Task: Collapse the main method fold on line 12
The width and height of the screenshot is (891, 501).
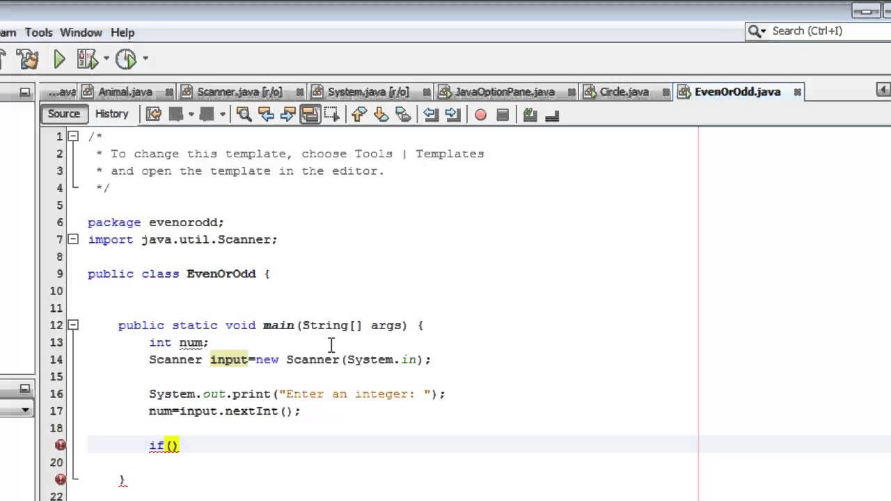Action: (73, 325)
